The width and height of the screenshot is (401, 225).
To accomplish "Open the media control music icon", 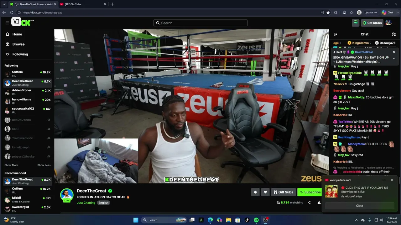I will 344,12.
